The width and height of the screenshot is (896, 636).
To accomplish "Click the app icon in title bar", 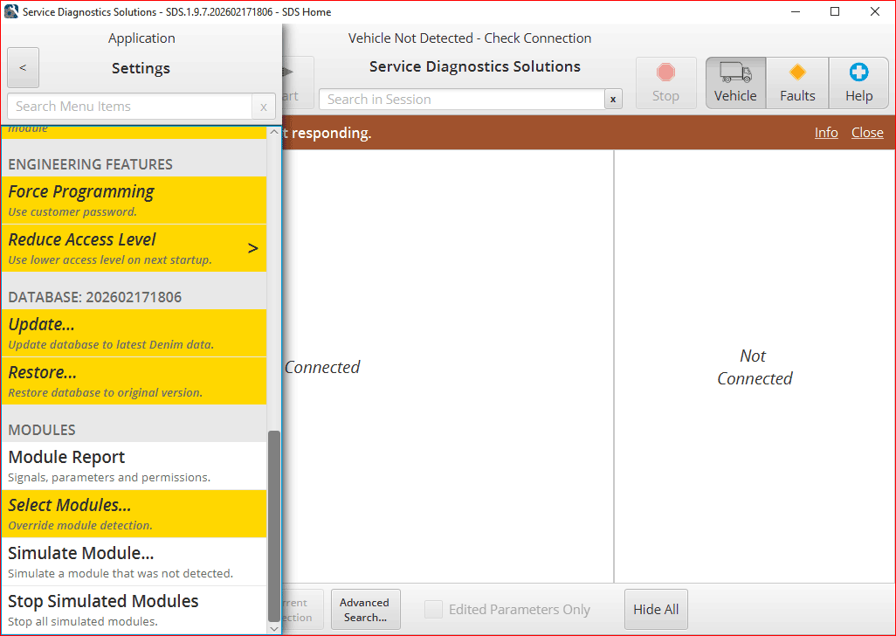I will point(11,12).
